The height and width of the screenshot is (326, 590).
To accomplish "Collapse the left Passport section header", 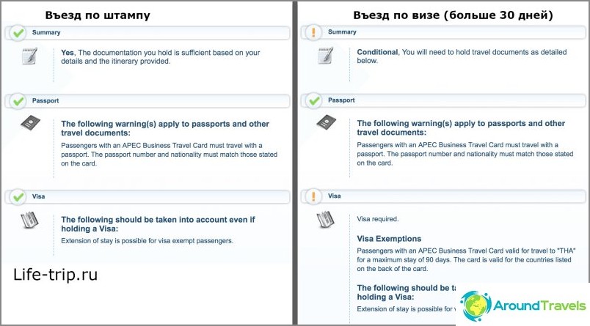I will (147, 101).
